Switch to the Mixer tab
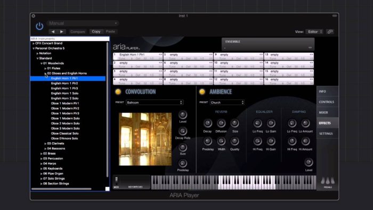373x210 pixels. 327,112
